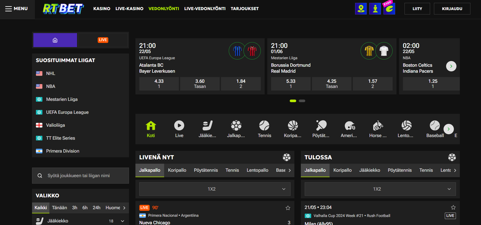Favorite the Nueva Chicago live match star
Image resolution: width=481 pixels, height=225 pixels.
pos(288,208)
